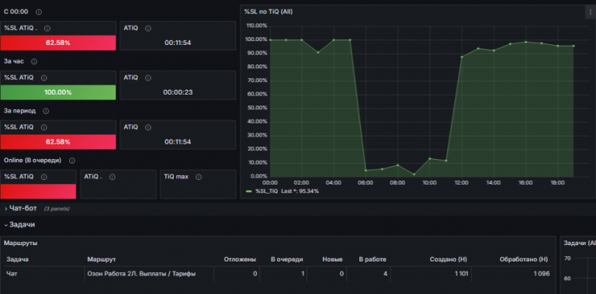Click info icon on ATiQ panel under За час
This screenshot has height=294, width=596.
148,78
